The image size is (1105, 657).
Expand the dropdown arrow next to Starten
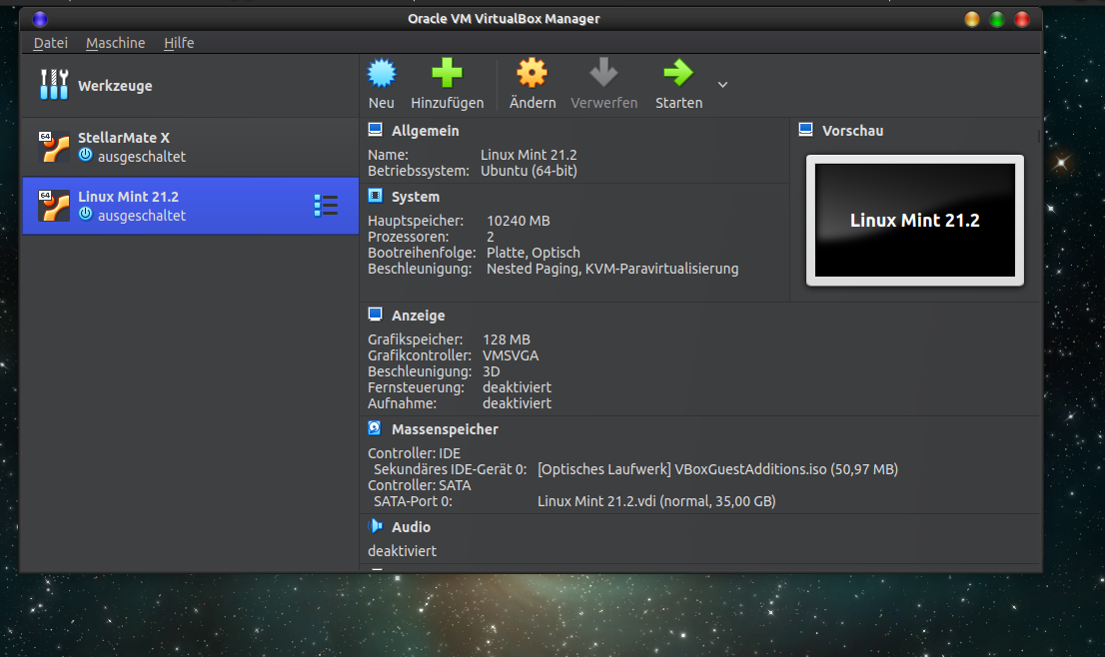point(722,85)
